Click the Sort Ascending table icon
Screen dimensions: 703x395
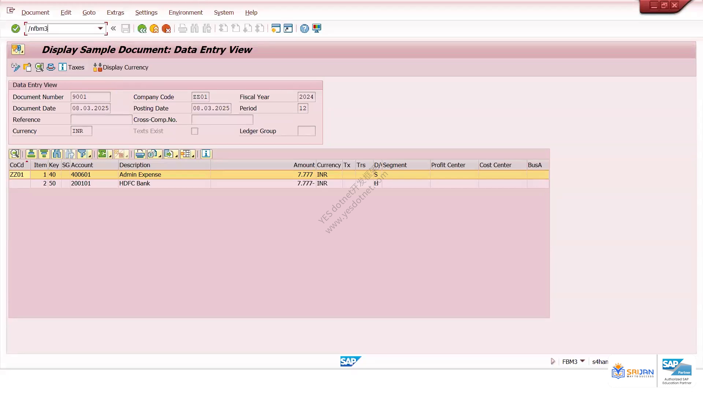click(31, 154)
